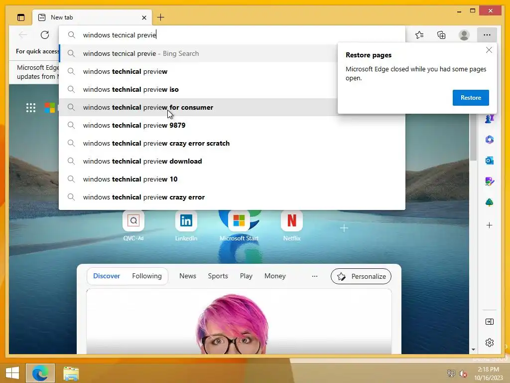Image resolution: width=510 pixels, height=383 pixels.
Task: Open the profile avatar icon
Action: click(x=464, y=35)
